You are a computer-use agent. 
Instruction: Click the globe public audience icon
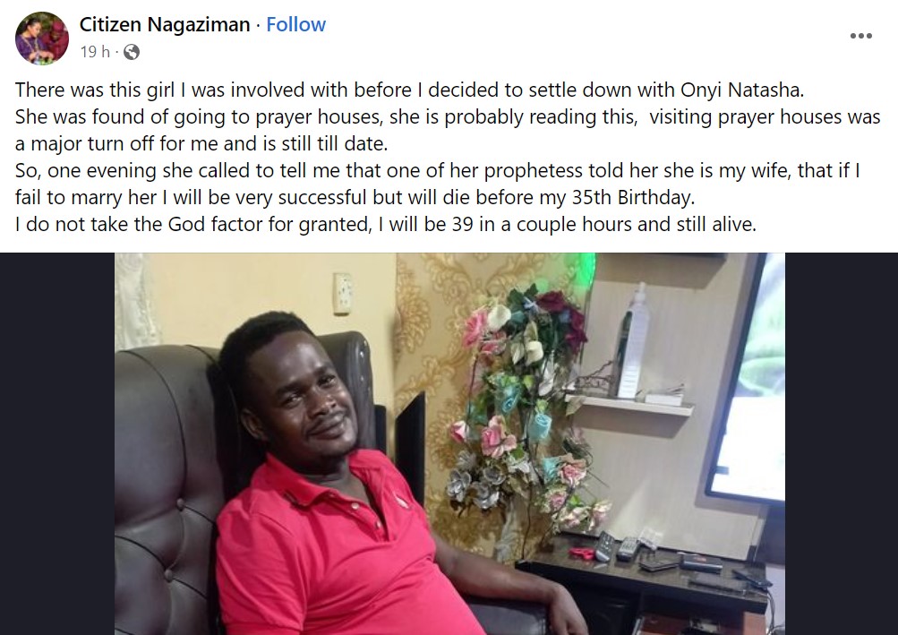131,52
